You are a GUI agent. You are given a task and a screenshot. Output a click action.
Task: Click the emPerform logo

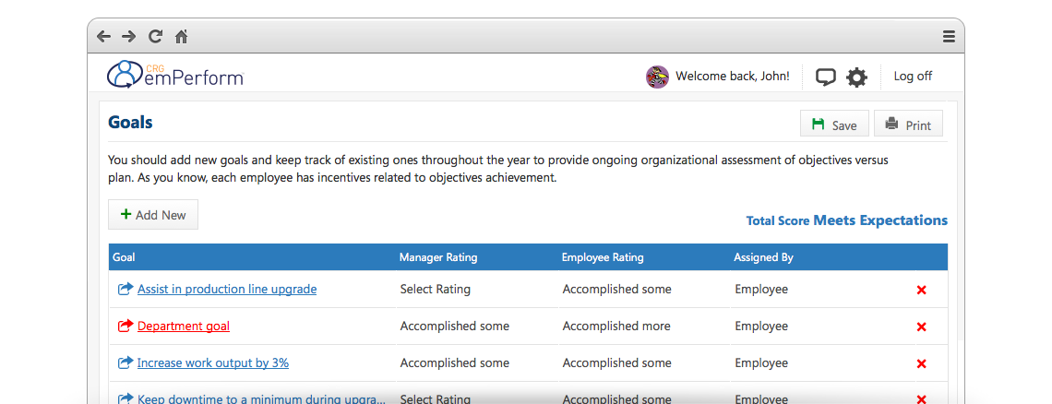point(175,75)
